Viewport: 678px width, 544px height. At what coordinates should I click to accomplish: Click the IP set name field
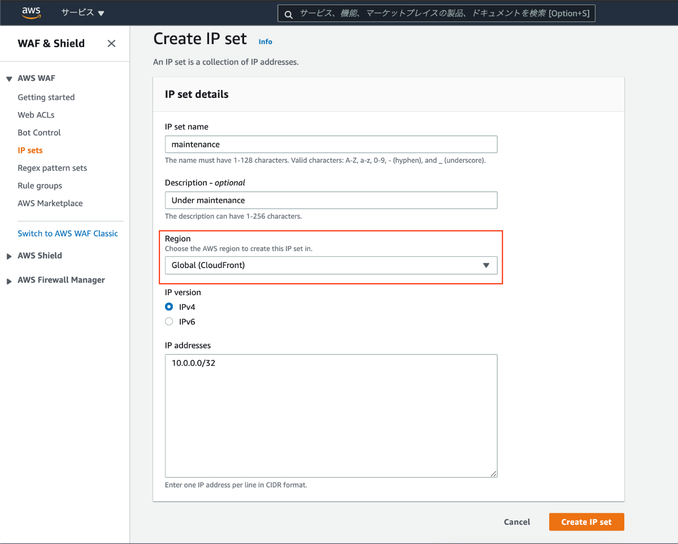331,144
